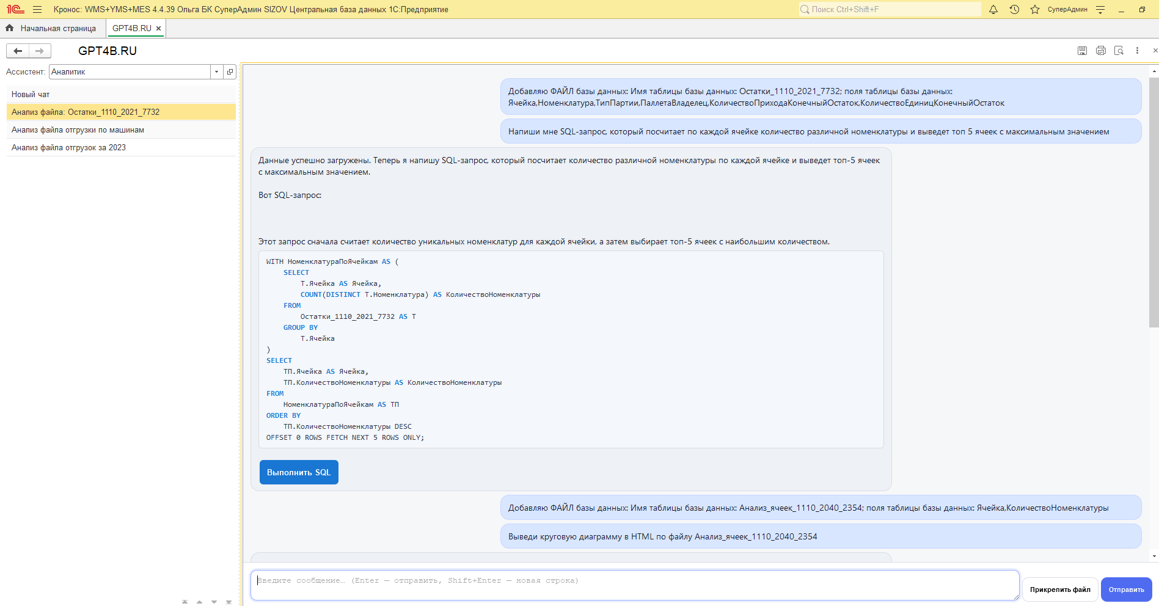Open the notifications bell icon
1159x606 pixels.
993,9
